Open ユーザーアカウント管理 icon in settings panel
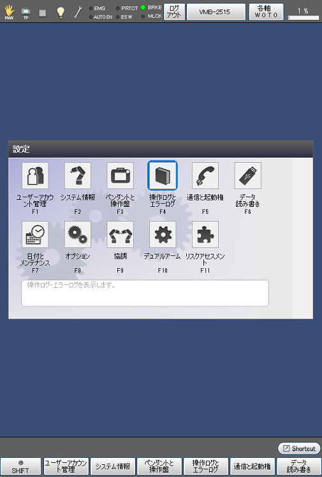This screenshot has width=322, height=477. pyautogui.click(x=35, y=176)
